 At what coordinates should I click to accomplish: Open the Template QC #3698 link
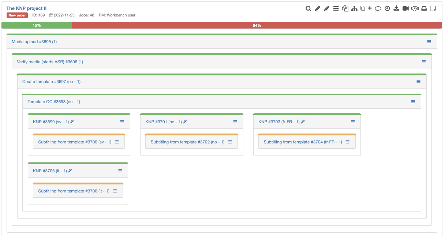(x=54, y=102)
